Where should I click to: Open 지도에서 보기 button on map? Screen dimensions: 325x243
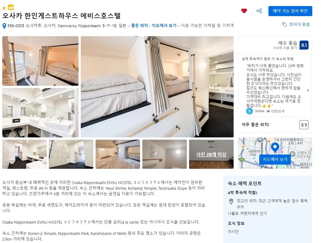pos(275,159)
